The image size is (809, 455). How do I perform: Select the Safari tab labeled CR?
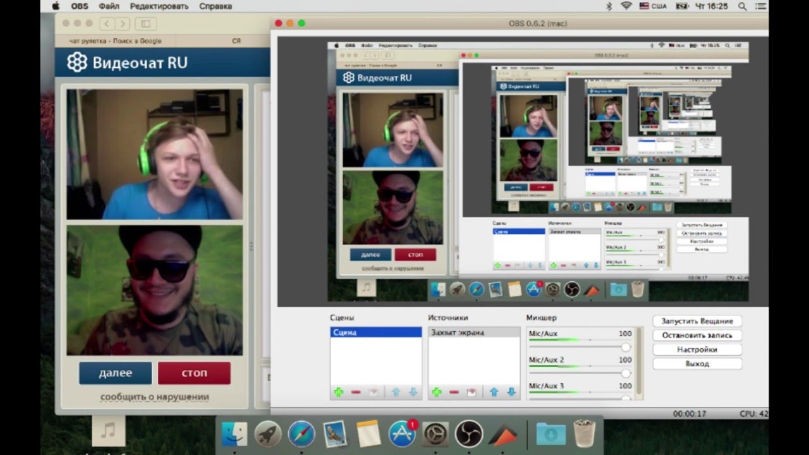(236, 40)
